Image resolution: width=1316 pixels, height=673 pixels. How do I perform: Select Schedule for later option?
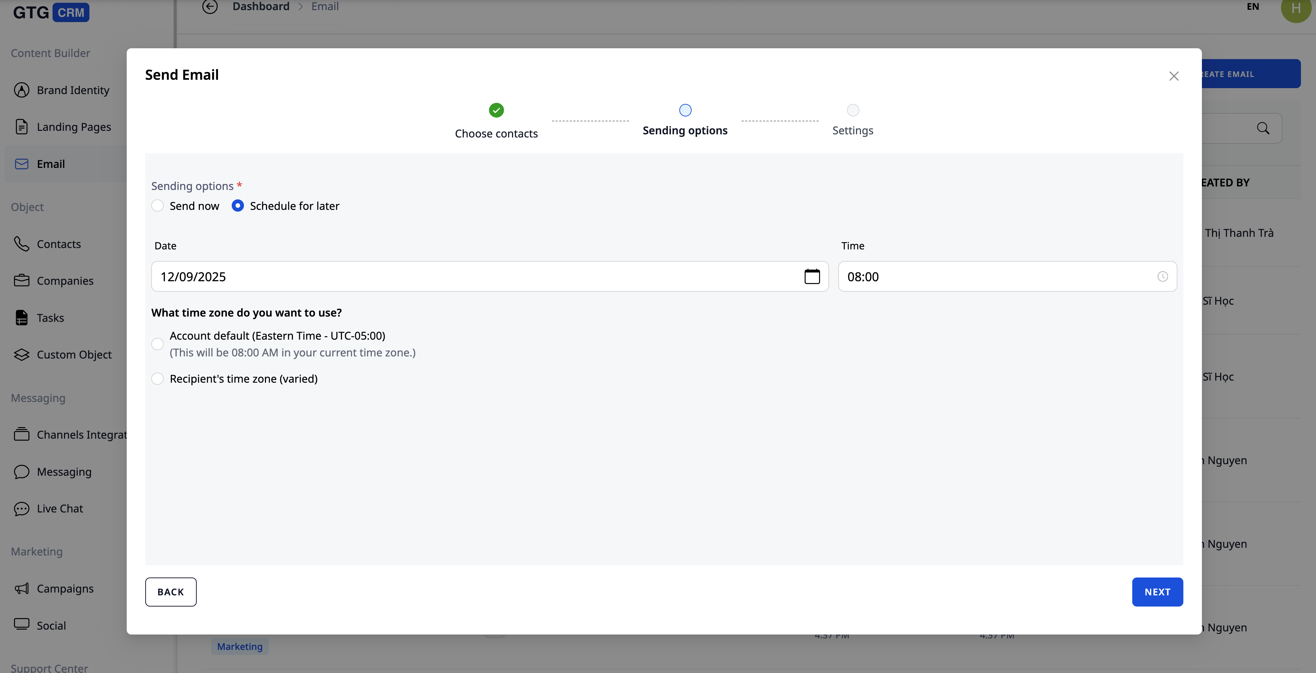238,206
